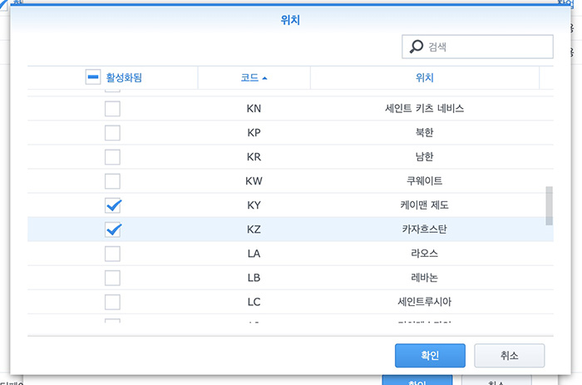Click the 카자흐스탄 location text

(424, 230)
